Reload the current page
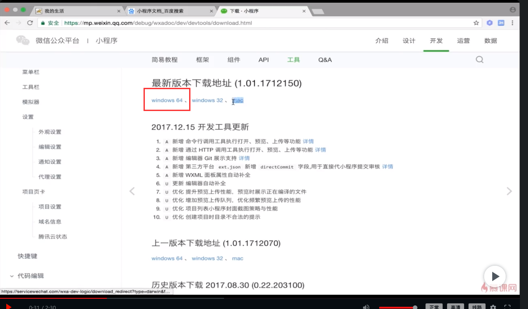The height and width of the screenshot is (309, 528). [30, 23]
